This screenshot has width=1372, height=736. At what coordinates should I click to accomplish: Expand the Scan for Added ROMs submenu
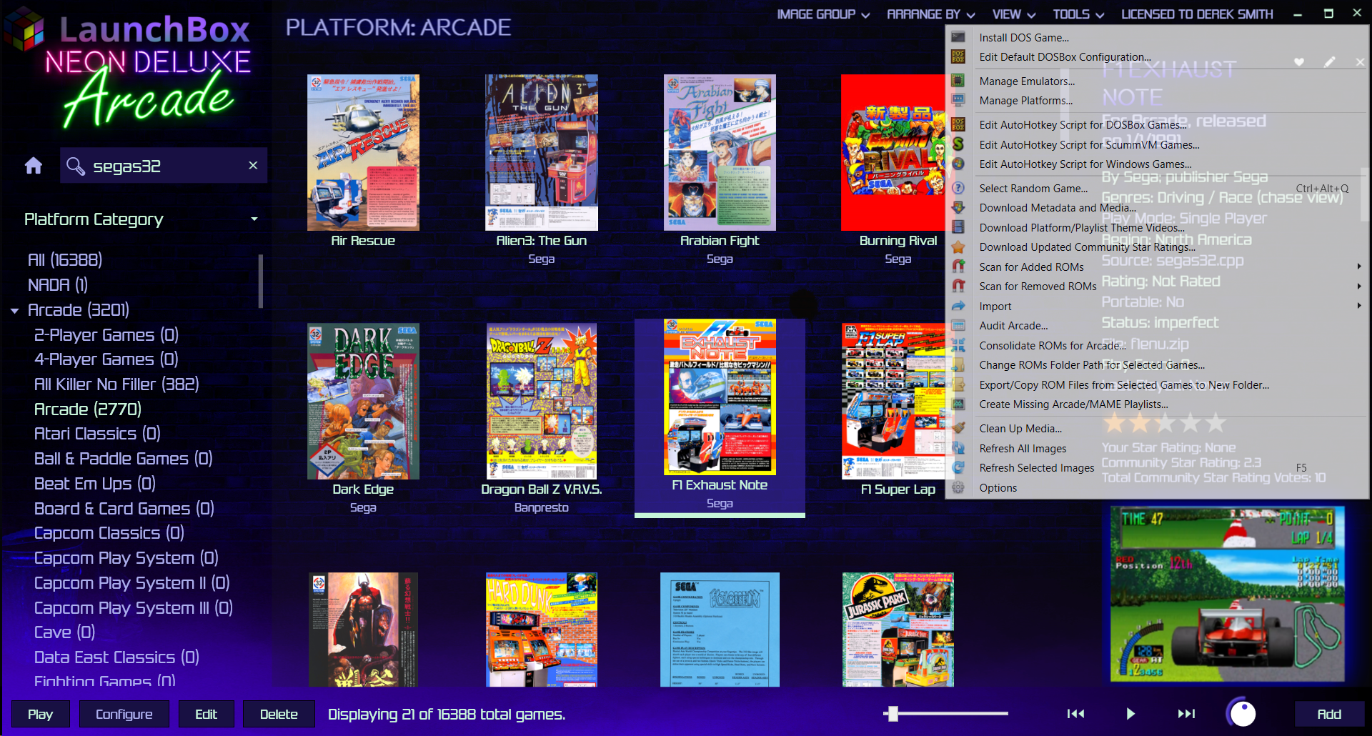point(1358,267)
